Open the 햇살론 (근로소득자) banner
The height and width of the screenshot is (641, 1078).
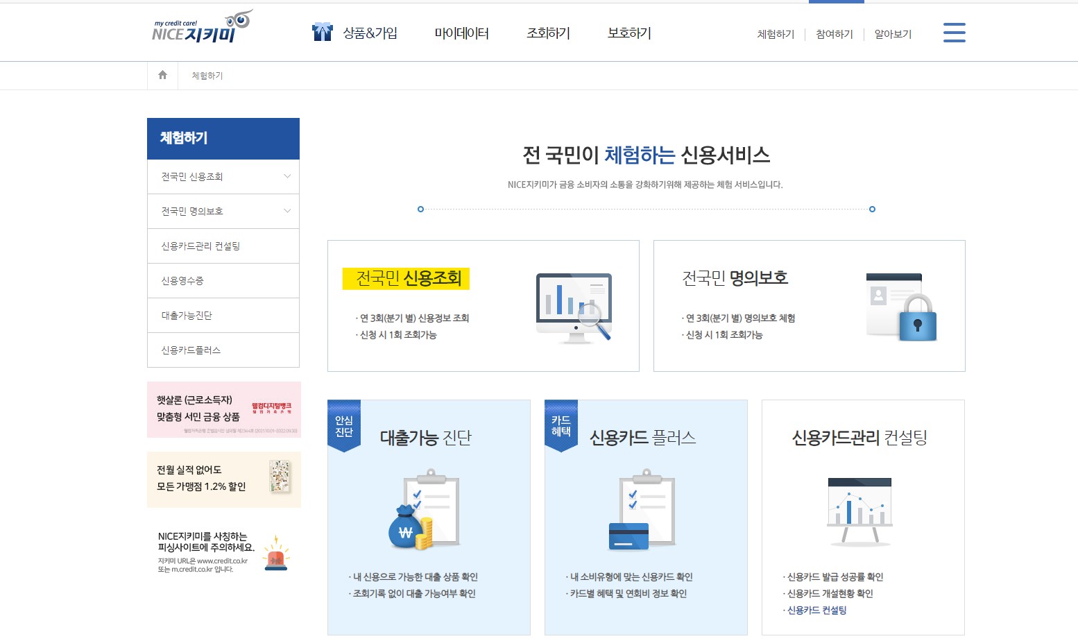pos(224,409)
